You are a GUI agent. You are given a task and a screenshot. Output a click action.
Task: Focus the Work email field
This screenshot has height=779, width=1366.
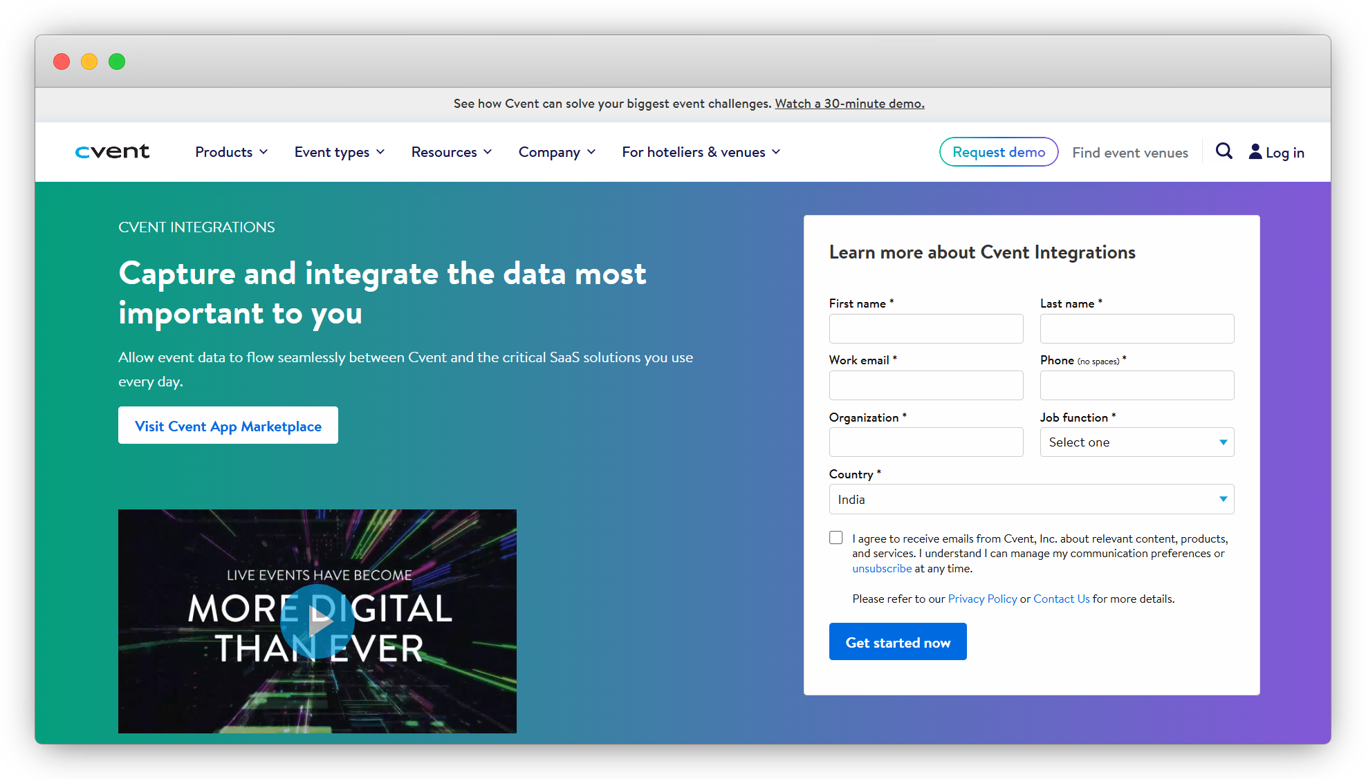point(925,386)
